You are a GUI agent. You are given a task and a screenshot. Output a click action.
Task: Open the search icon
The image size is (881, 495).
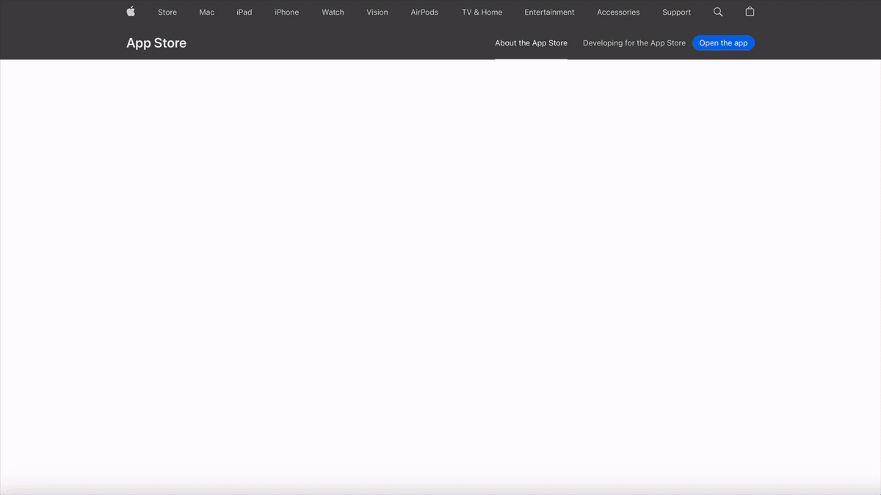[717, 12]
